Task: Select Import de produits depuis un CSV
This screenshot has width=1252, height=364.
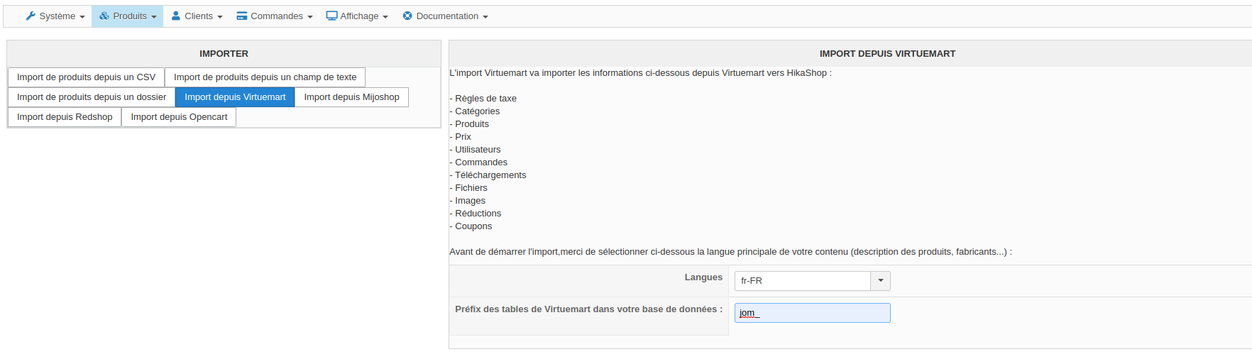Action: (x=86, y=77)
